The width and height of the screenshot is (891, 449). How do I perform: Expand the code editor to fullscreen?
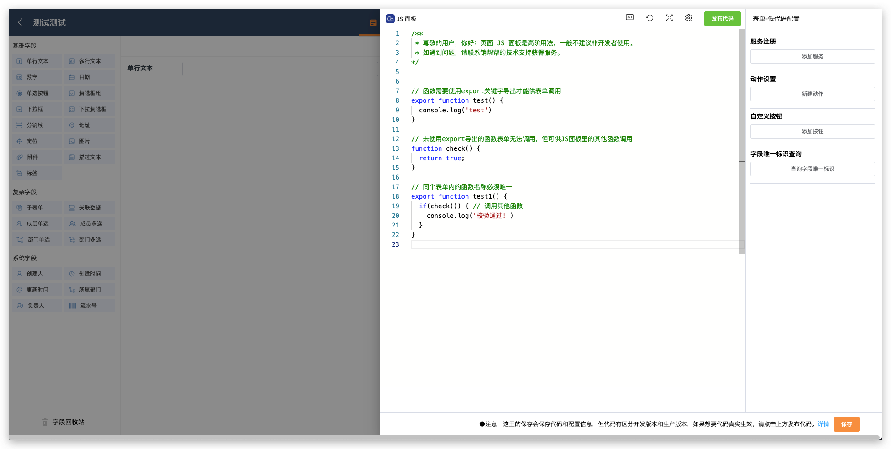coord(669,18)
